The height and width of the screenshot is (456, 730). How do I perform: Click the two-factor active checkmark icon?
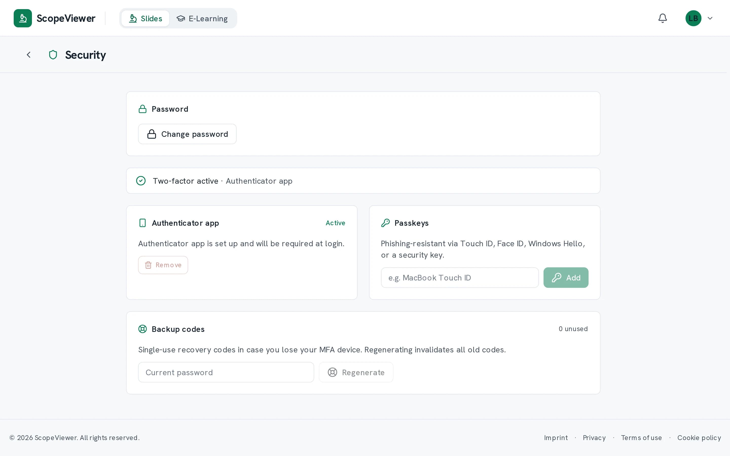click(141, 181)
